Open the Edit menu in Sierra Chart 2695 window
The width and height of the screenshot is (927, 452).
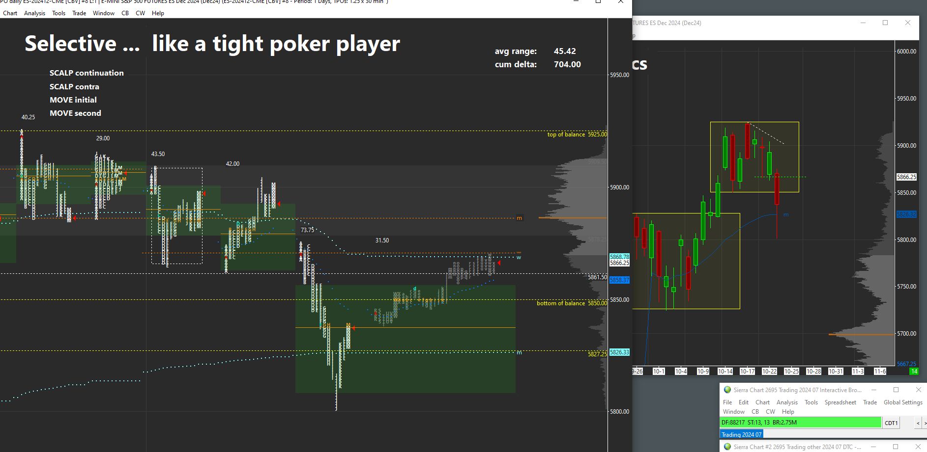tap(744, 402)
